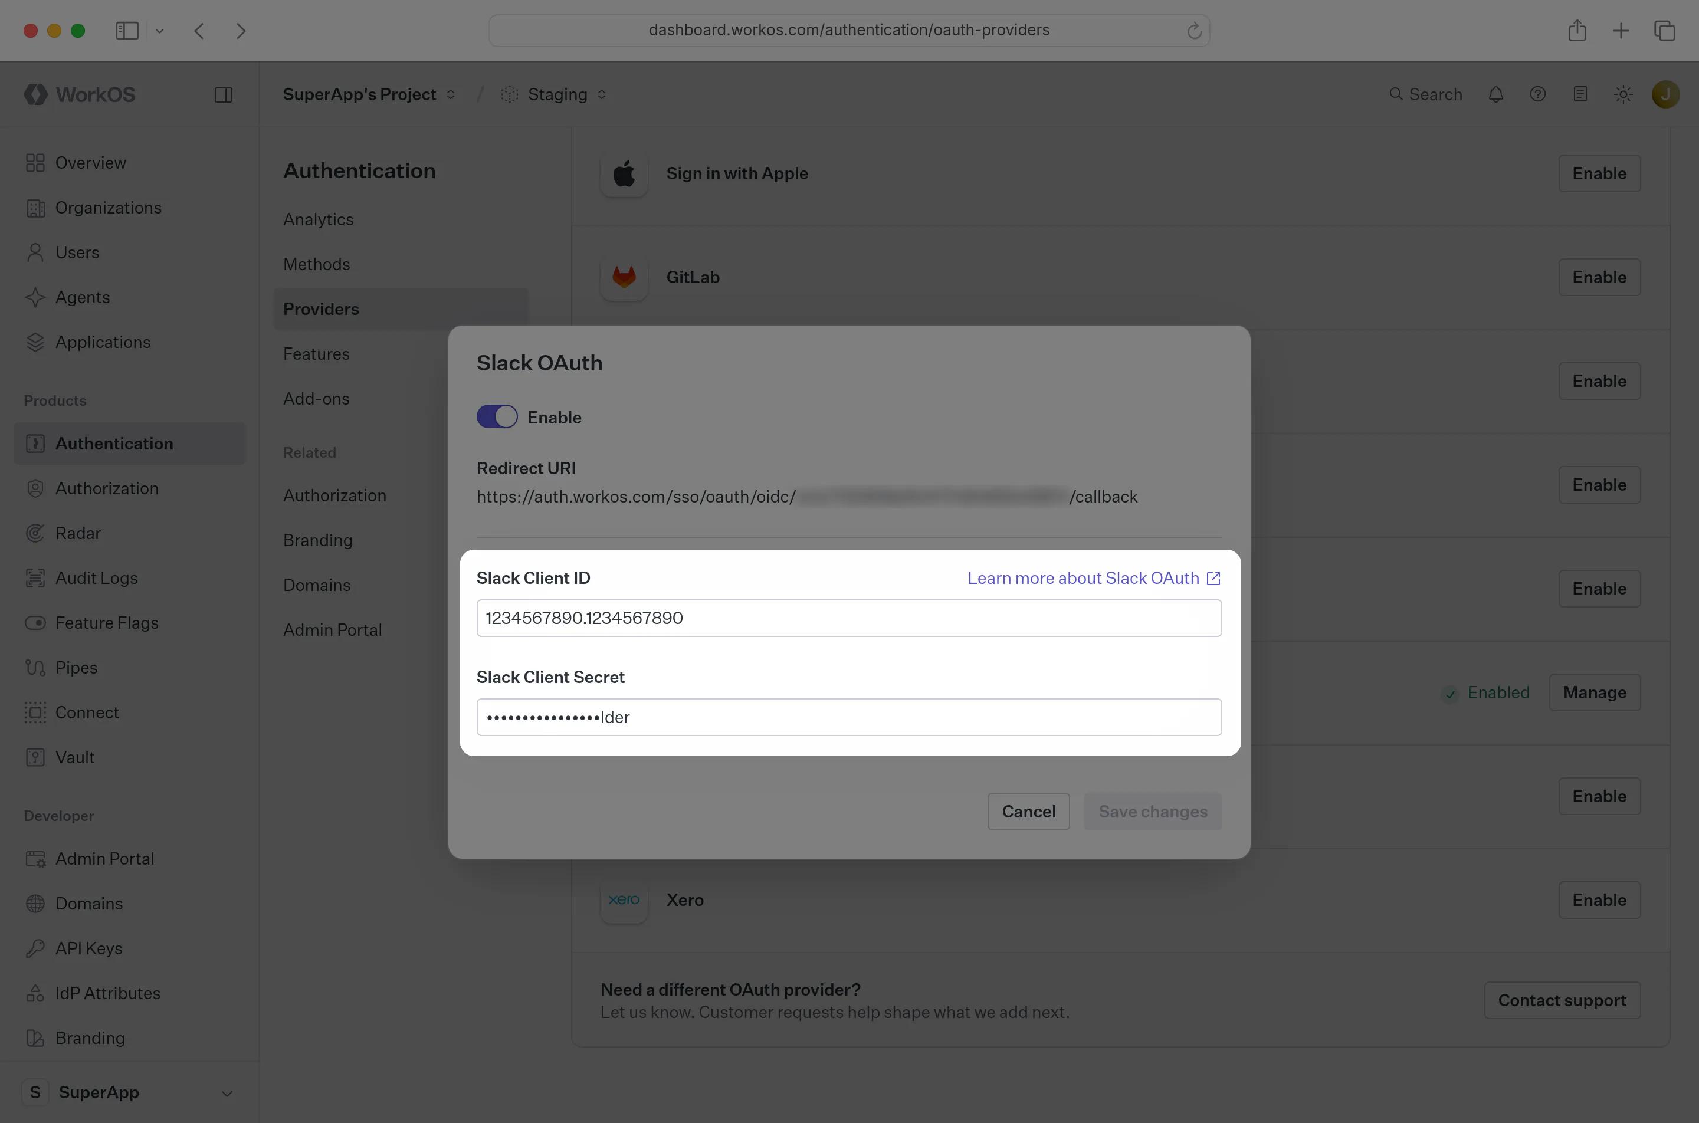Go back in browser history
Screen dimensions: 1699x1123
[199, 30]
